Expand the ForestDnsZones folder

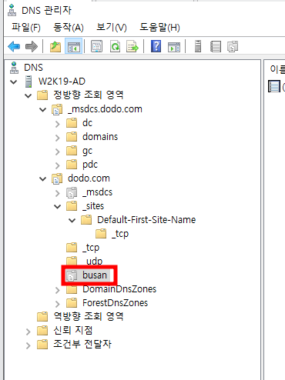click(x=58, y=304)
